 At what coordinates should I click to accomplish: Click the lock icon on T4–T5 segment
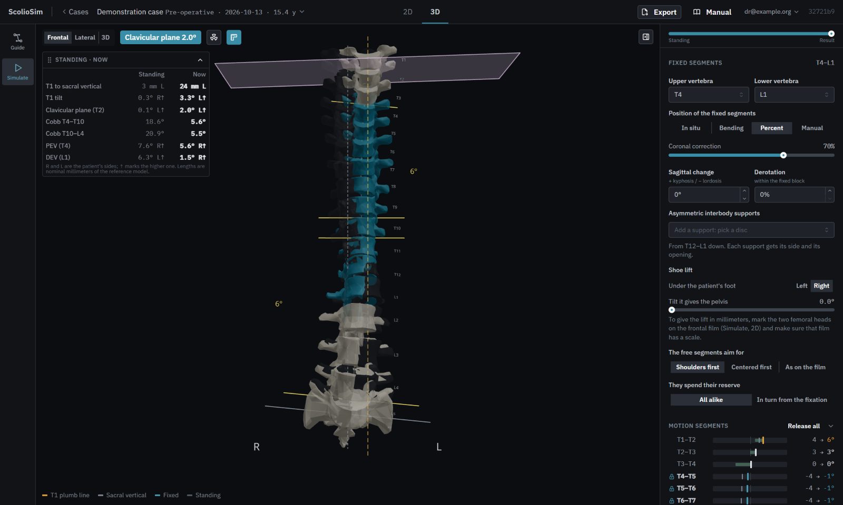672,477
